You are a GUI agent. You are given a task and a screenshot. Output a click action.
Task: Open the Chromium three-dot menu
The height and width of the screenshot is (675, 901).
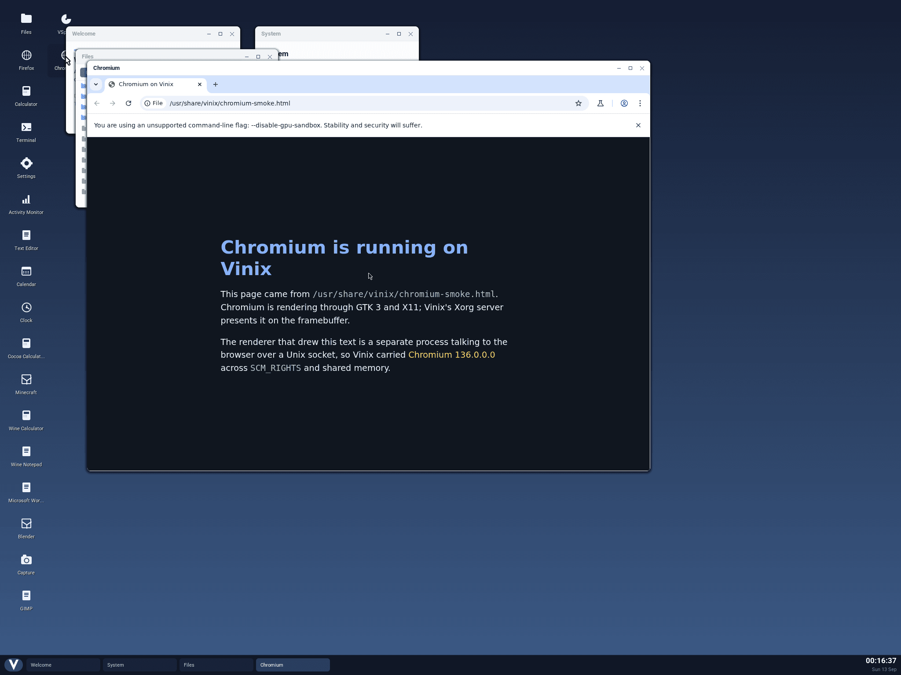(640, 103)
